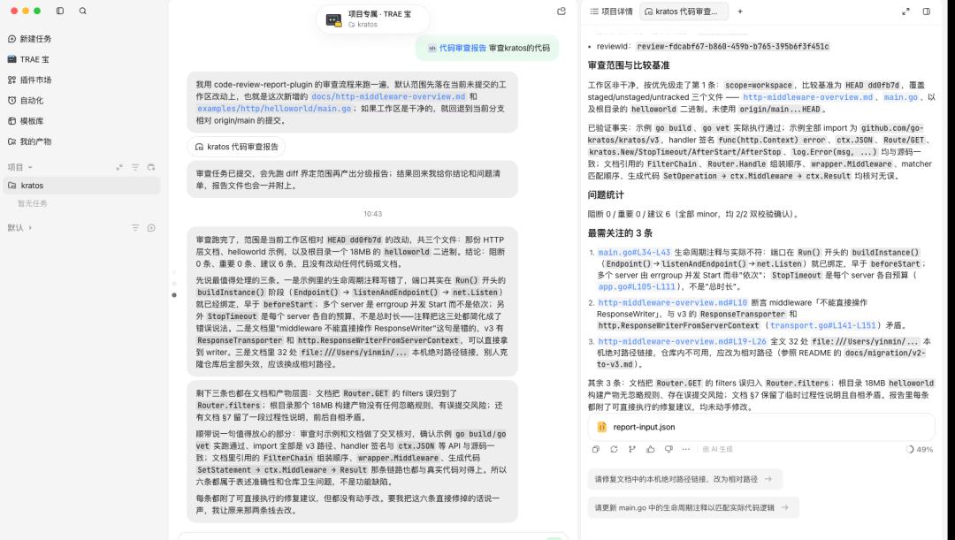Toggle right side panel layout icon
The image size is (955, 540).
click(927, 11)
